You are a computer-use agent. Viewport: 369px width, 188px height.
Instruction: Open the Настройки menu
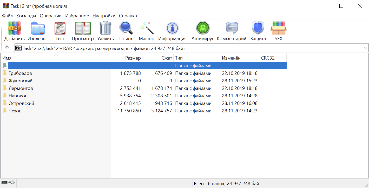[104, 16]
